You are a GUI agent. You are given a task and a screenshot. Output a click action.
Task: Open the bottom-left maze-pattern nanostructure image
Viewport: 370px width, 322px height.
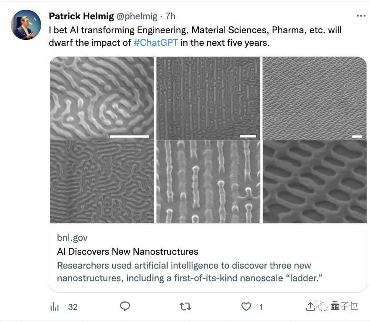coord(102,182)
